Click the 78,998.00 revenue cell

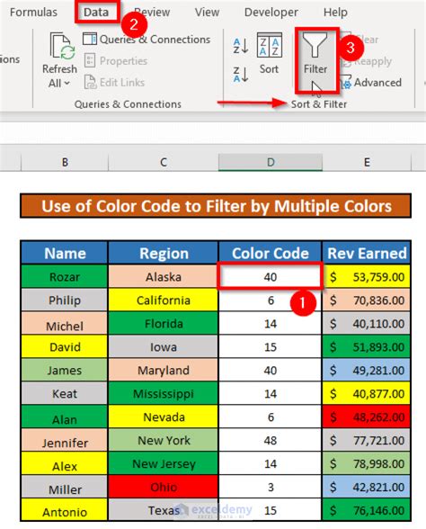pos(367,463)
